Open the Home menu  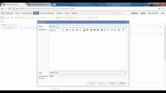[17, 13]
